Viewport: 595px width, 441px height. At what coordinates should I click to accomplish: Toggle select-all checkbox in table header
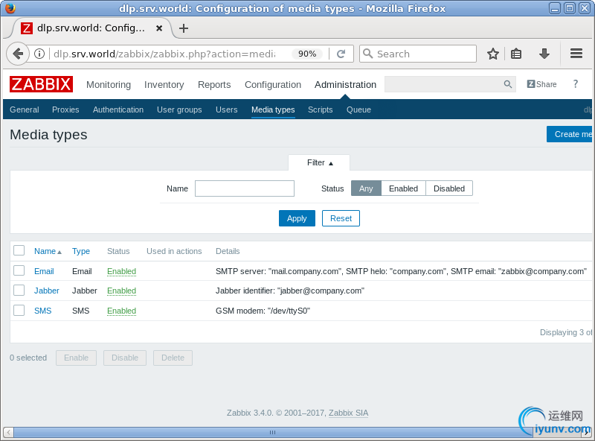point(19,250)
